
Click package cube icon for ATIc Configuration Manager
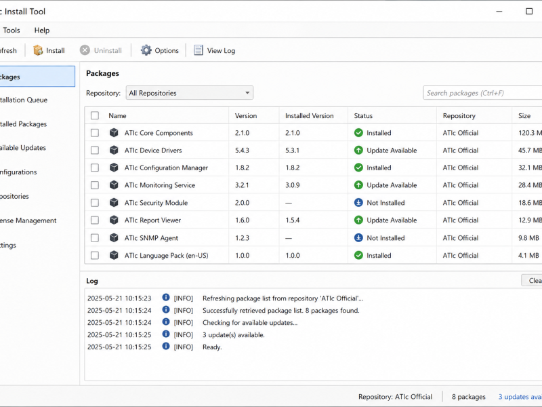point(114,168)
